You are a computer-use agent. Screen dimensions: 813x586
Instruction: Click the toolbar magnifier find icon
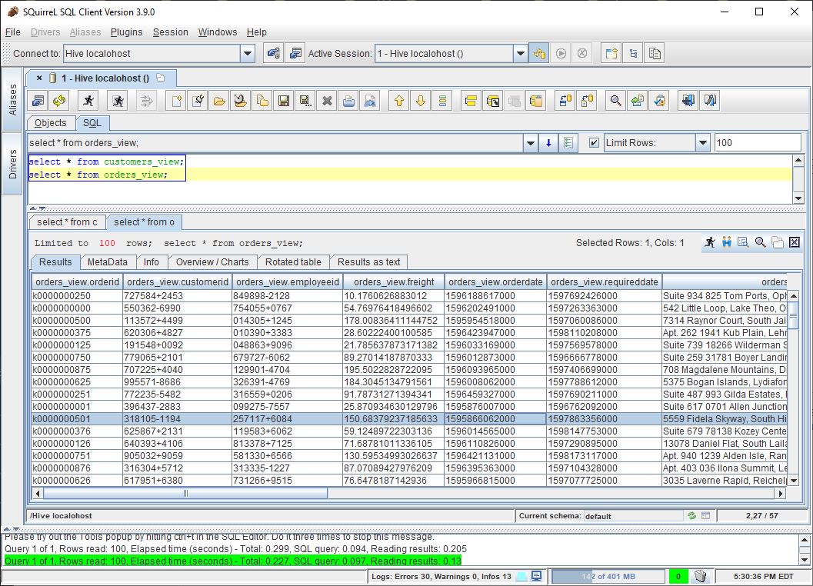[615, 101]
